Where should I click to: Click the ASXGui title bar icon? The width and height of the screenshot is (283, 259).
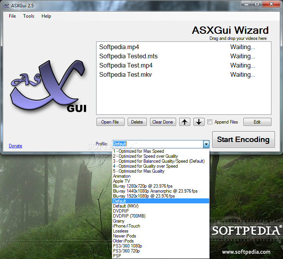[6, 6]
